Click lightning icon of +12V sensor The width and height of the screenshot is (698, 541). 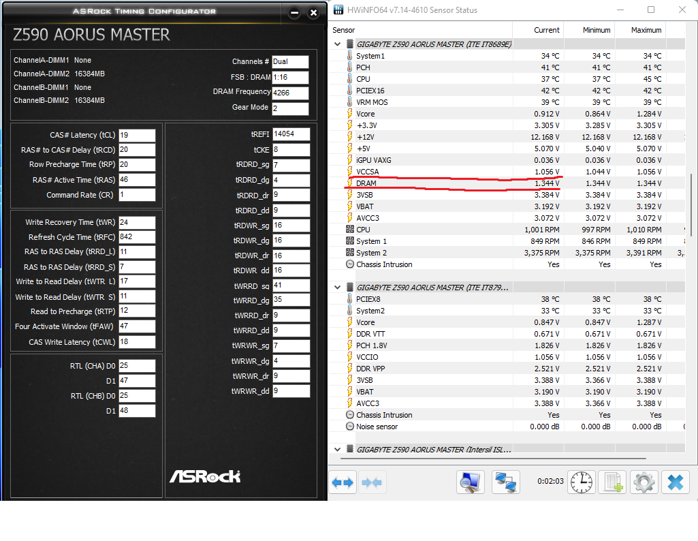pos(350,137)
